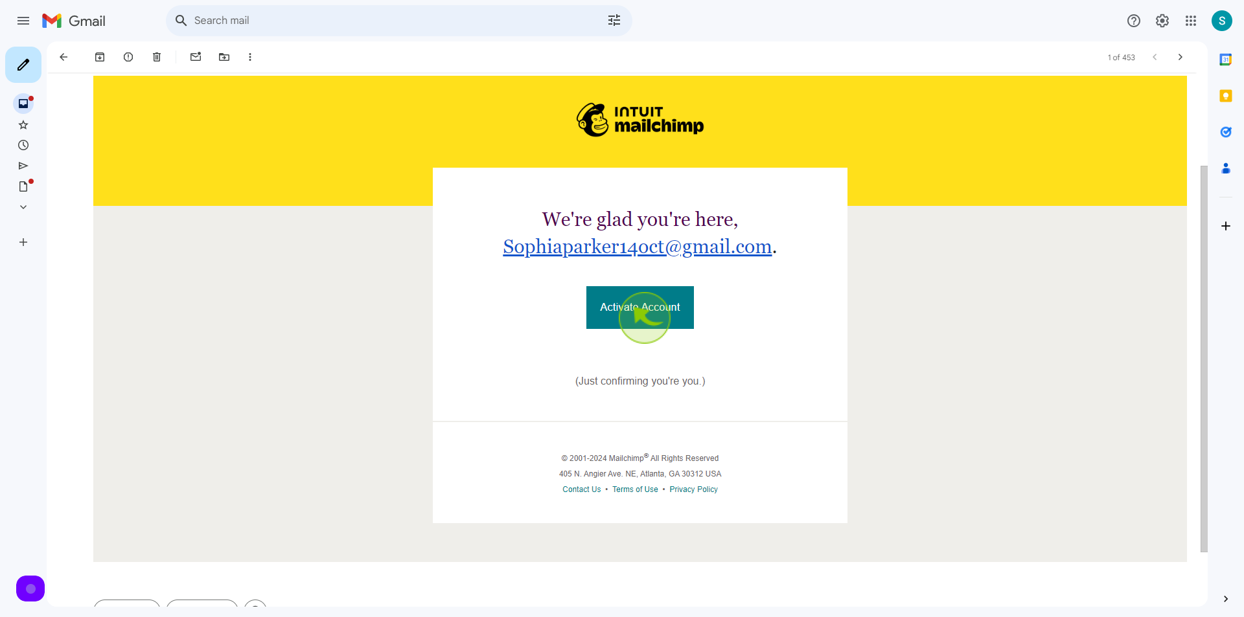This screenshot has width=1244, height=617.
Task: Open the Support help icon
Action: (x=1134, y=21)
